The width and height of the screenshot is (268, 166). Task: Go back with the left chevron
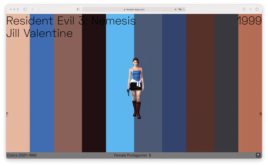point(32,9)
